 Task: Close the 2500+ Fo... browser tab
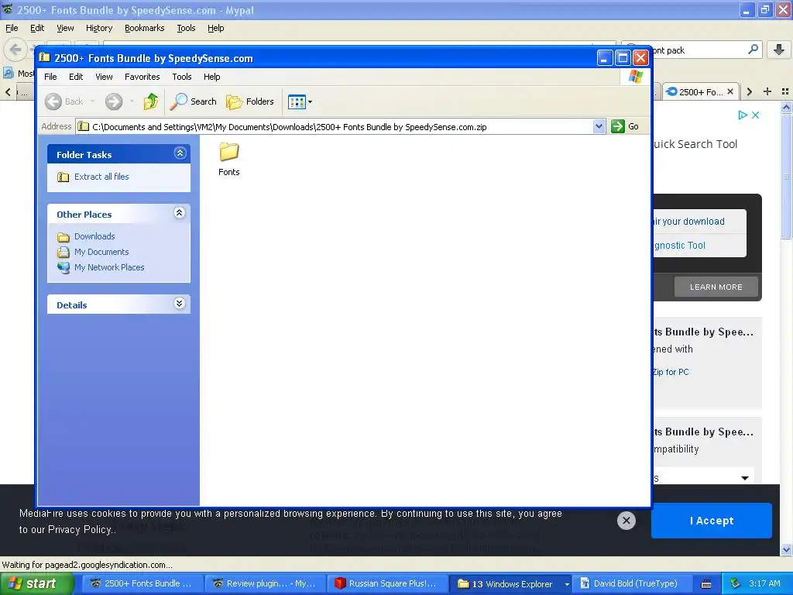coord(729,91)
